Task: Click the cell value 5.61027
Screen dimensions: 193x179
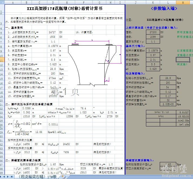Action: click(x=183, y=112)
